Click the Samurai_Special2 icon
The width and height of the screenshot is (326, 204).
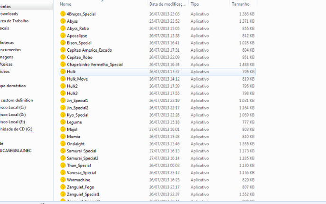click(x=63, y=158)
